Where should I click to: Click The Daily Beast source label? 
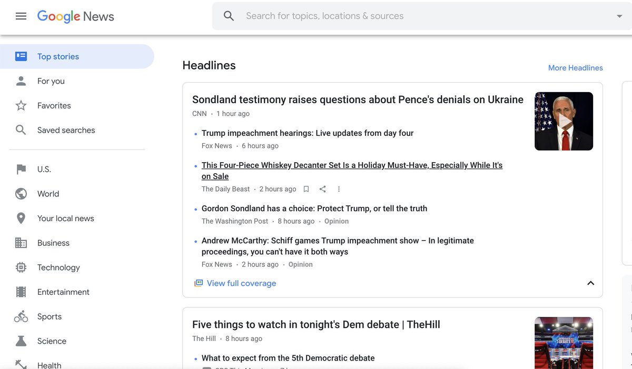click(x=225, y=189)
